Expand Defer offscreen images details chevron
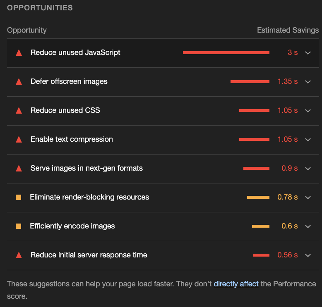The height and width of the screenshot is (307, 322). pos(308,82)
